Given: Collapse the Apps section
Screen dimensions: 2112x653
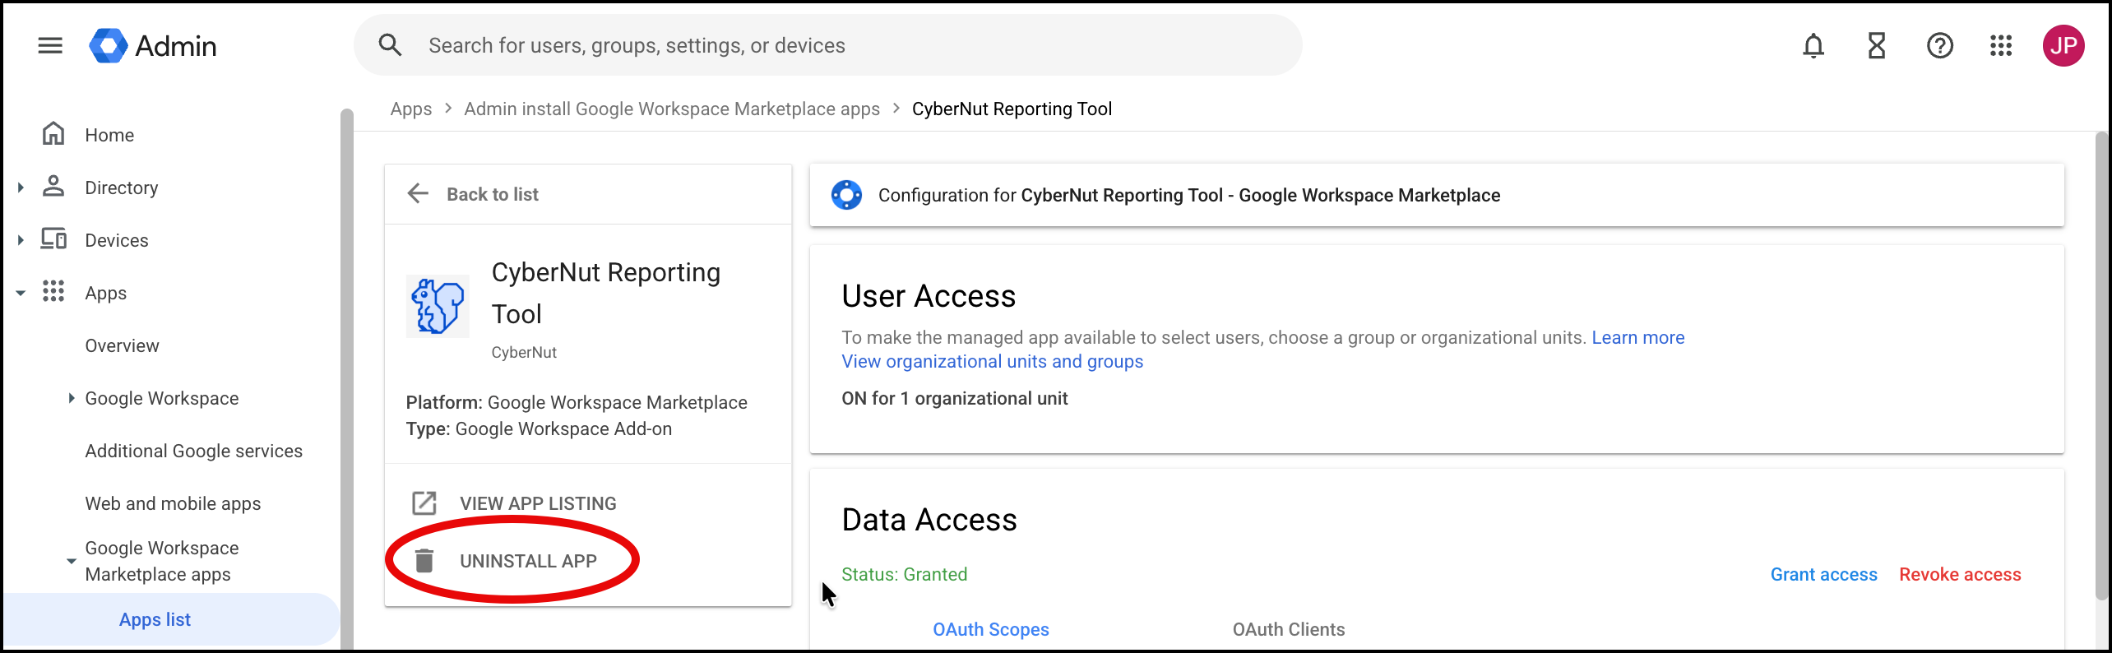Looking at the screenshot, I should pos(21,293).
